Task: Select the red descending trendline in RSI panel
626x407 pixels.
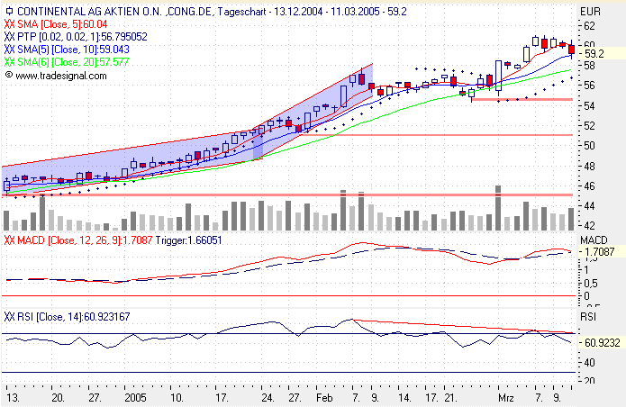Action: tap(463, 326)
